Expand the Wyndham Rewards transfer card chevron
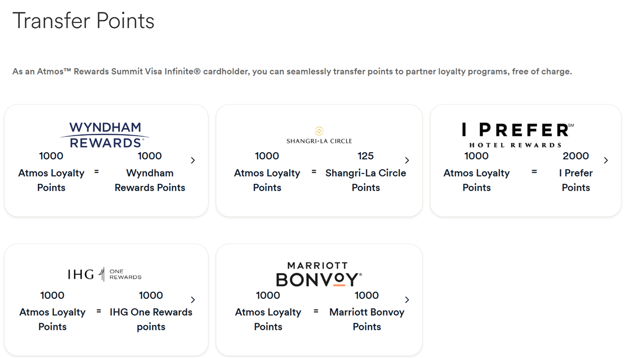Screen dimensions: 625x358 click(x=193, y=160)
